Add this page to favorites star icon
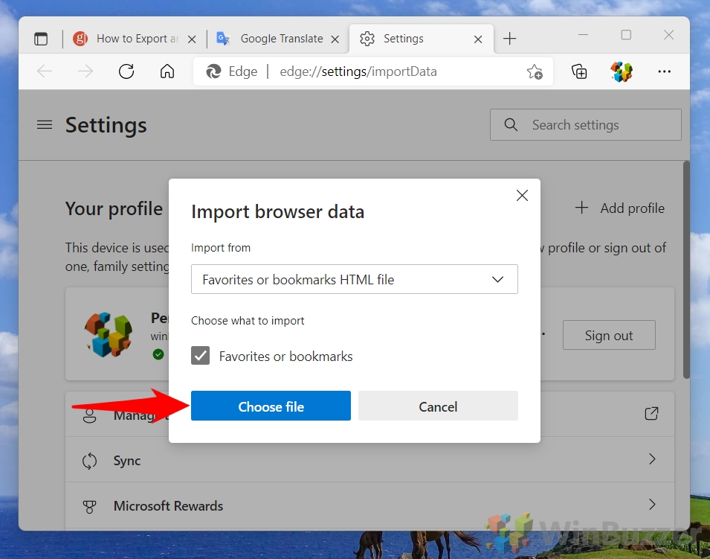 point(535,71)
